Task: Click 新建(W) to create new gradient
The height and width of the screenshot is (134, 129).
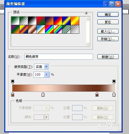Action: tap(108, 57)
